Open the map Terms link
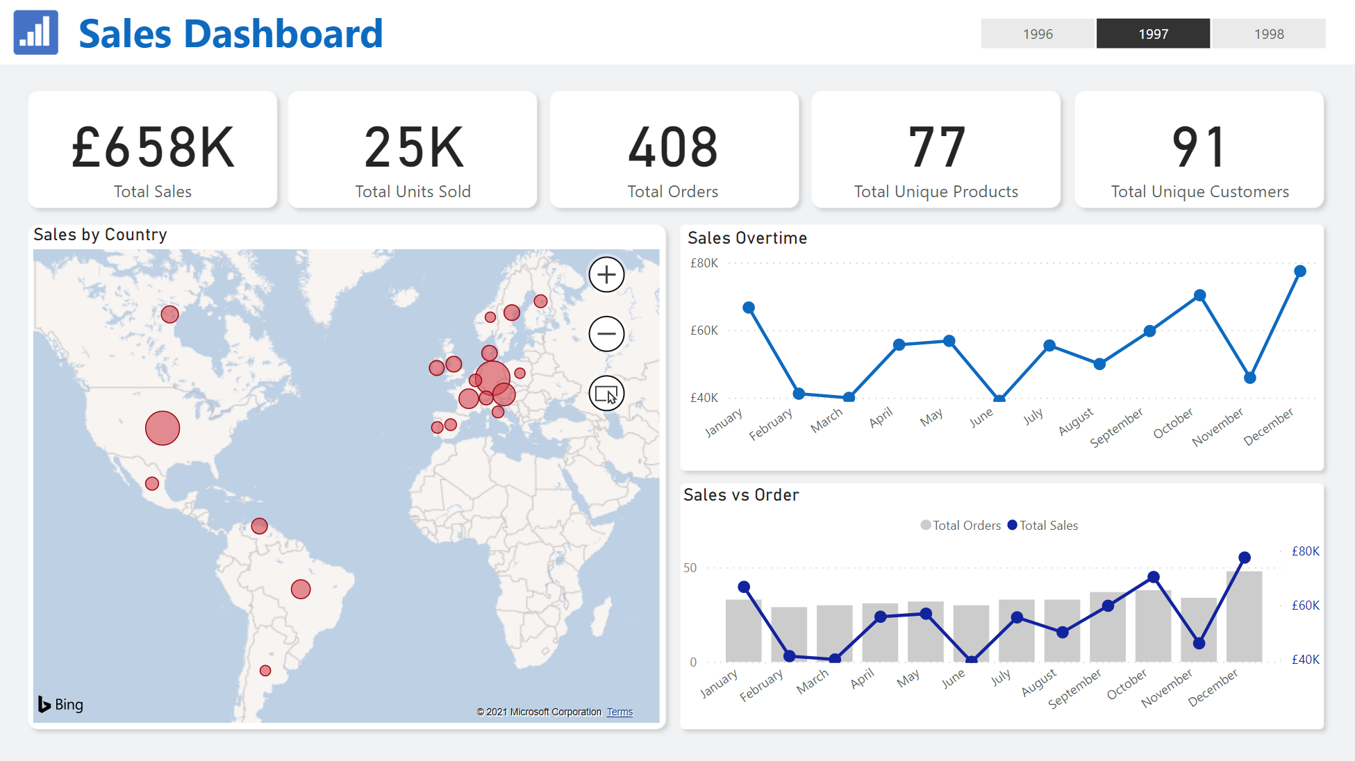The width and height of the screenshot is (1355, 761). tap(620, 712)
